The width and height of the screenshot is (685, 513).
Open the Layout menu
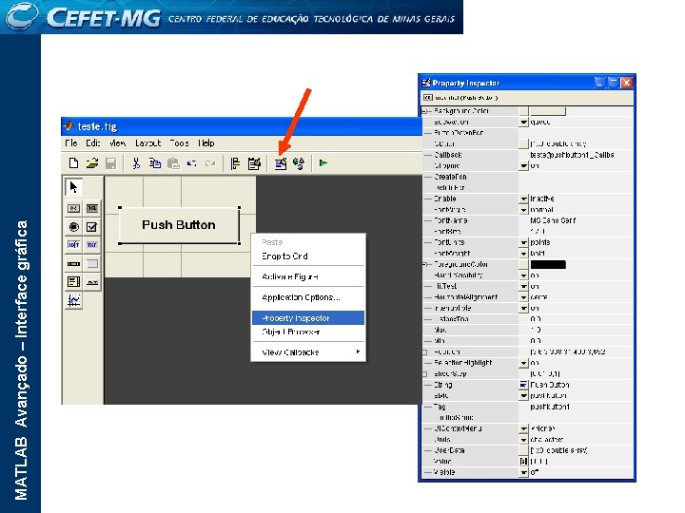point(147,143)
